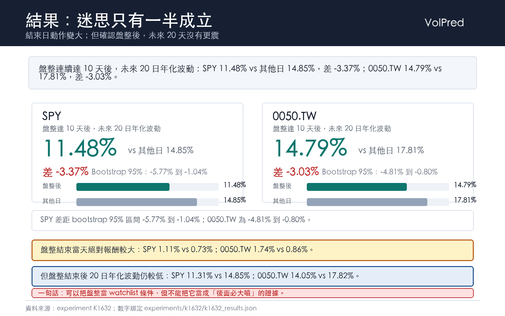The image size is (505, 316).
Task: Click vs 其他日 14.85% text
Action: pos(161,150)
